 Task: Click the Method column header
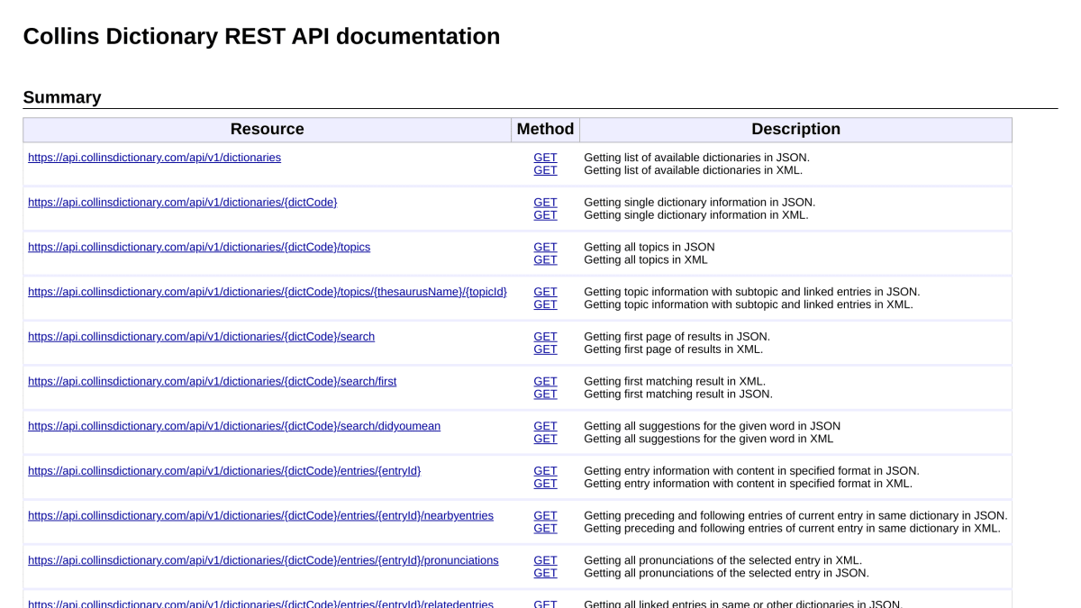tap(545, 130)
